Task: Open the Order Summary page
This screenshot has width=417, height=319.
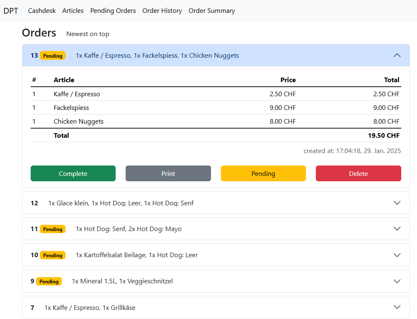Action: tap(211, 11)
